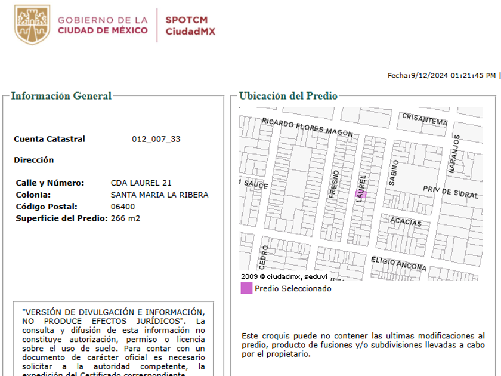
Task: Click the ACACIAS street label on map
Action: (406, 221)
